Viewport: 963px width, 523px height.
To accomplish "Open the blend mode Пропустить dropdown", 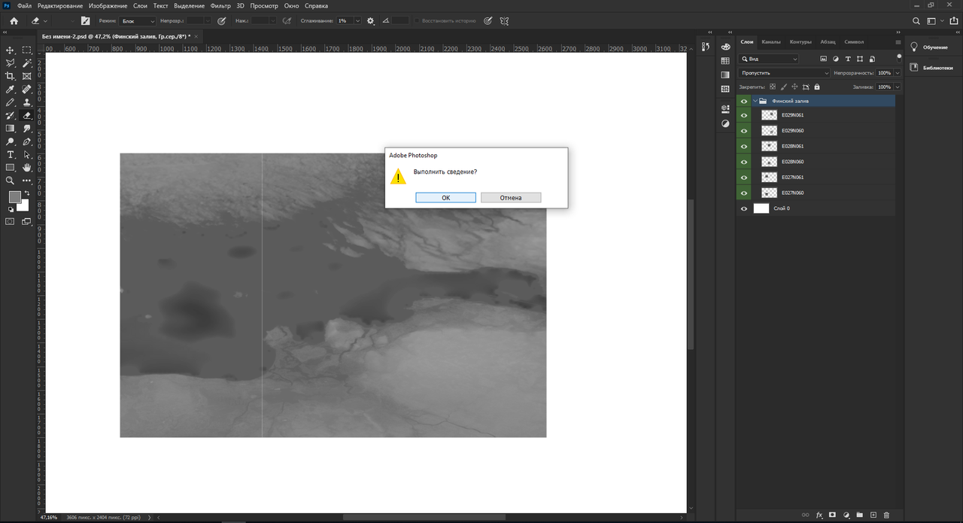I will [784, 73].
